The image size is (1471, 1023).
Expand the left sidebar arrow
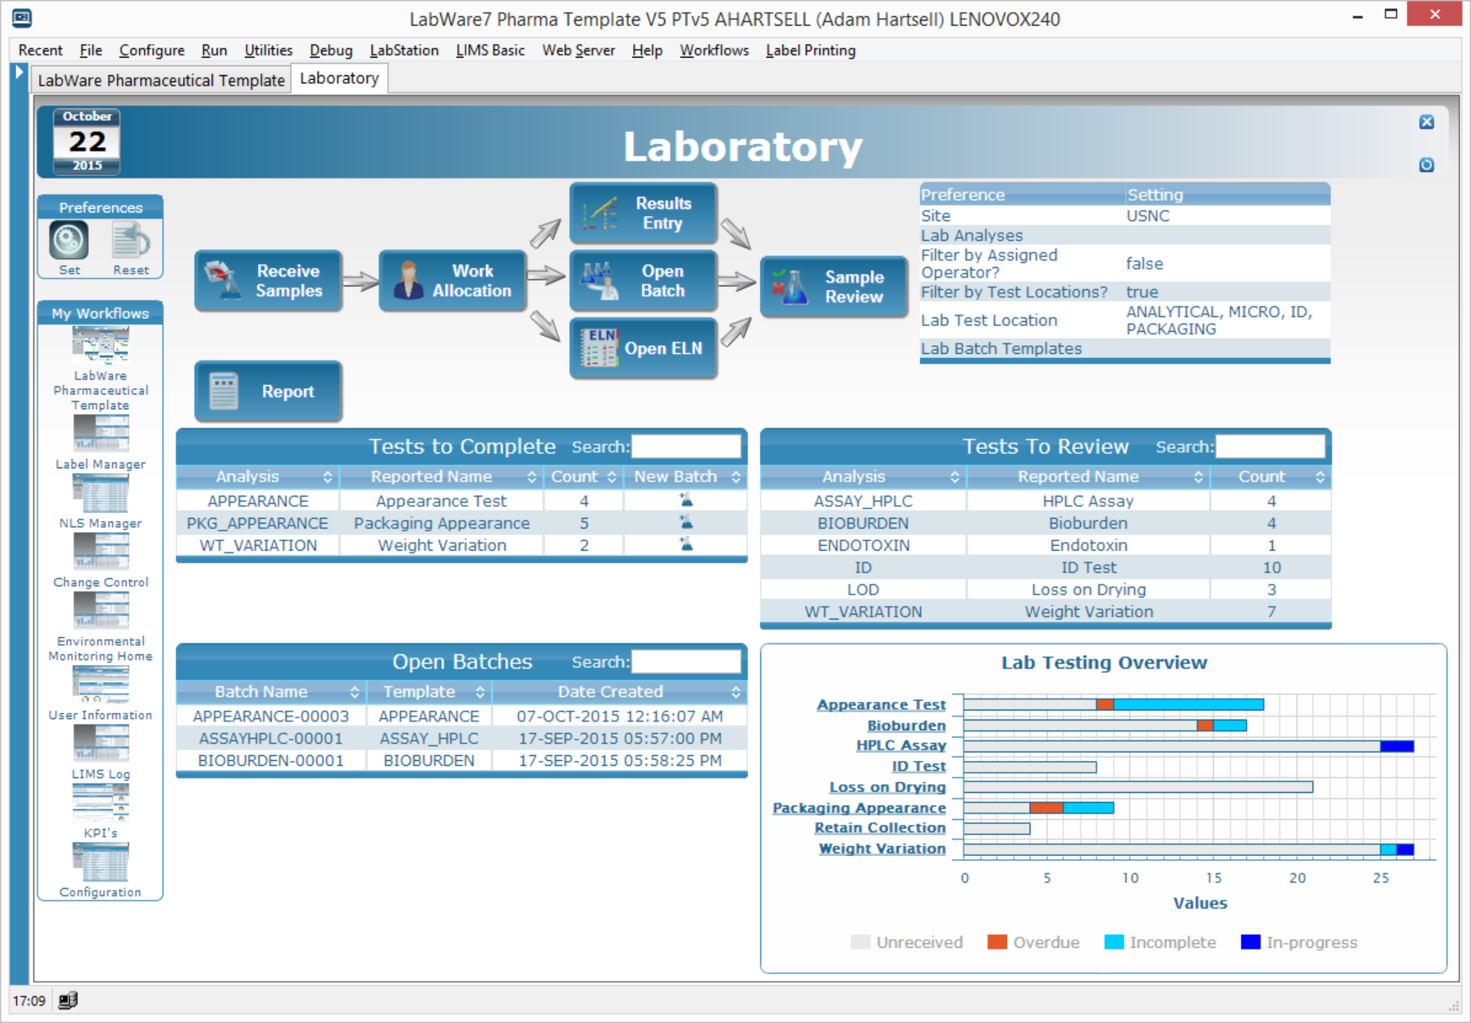click(19, 72)
